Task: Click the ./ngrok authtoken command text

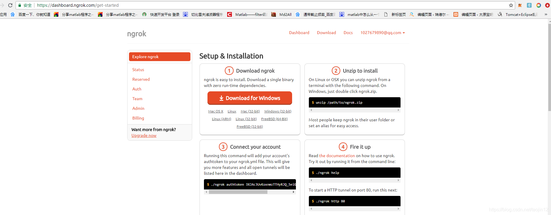Action: coord(253,184)
